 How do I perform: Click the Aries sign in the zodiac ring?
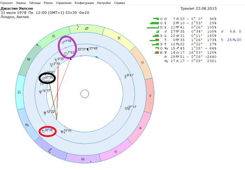(x=150, y=95)
